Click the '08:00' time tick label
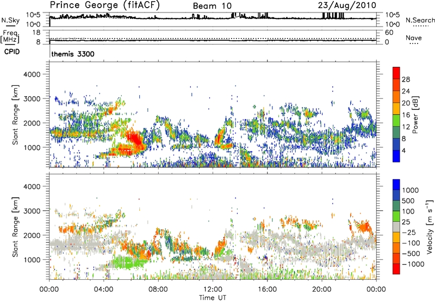Screen dimensions: 435x301 click(158, 290)
